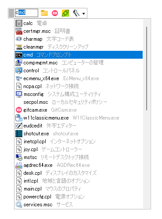162x219 pixels.
Task: Click the main.cpl file icon
Action: point(19,189)
